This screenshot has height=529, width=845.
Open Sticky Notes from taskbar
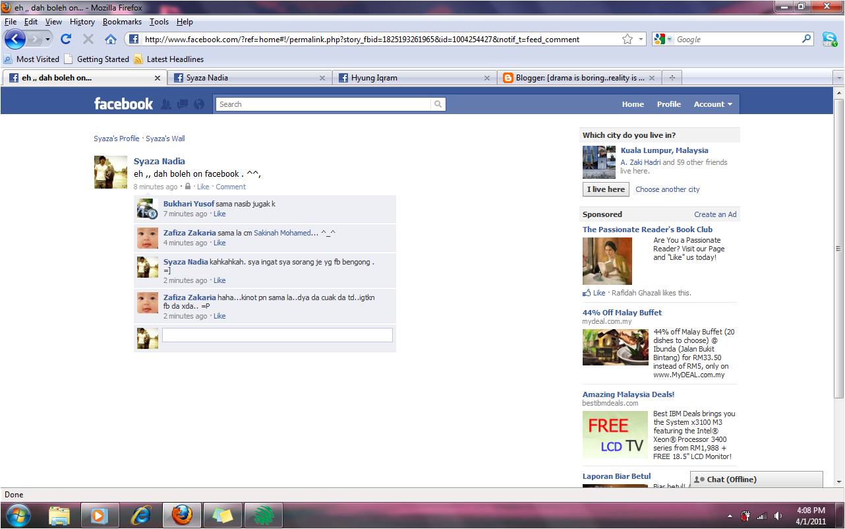pos(222,515)
